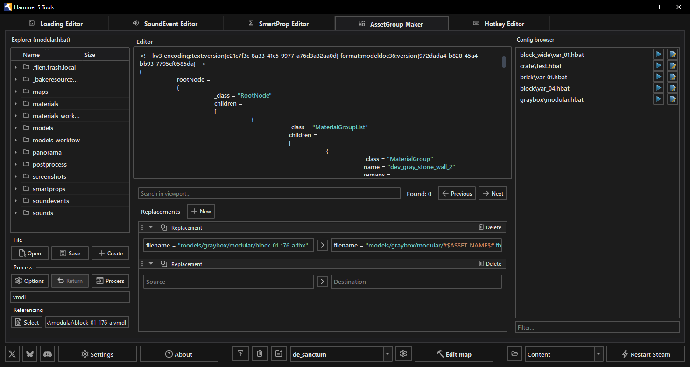Open the de_sanctum addon dropdown
Screen dimensions: 690x367
coord(387,354)
